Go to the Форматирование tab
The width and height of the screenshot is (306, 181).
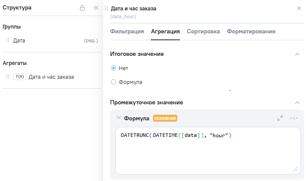tap(251, 31)
